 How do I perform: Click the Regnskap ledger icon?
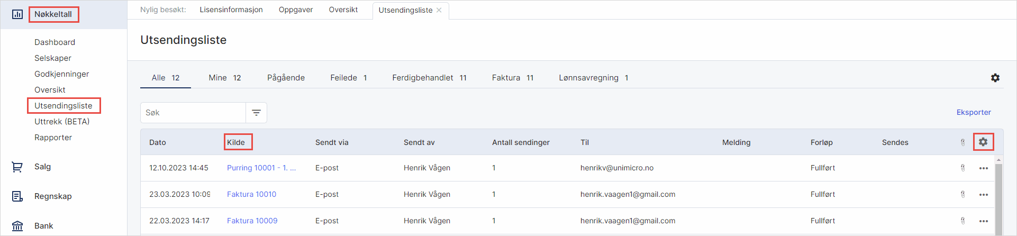pos(17,196)
